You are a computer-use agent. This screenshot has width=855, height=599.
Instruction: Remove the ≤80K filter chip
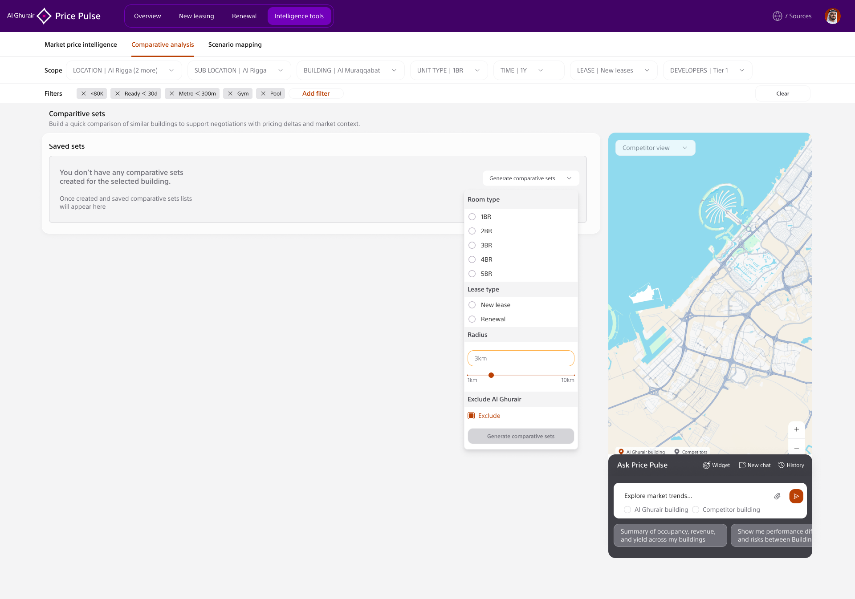pos(84,93)
